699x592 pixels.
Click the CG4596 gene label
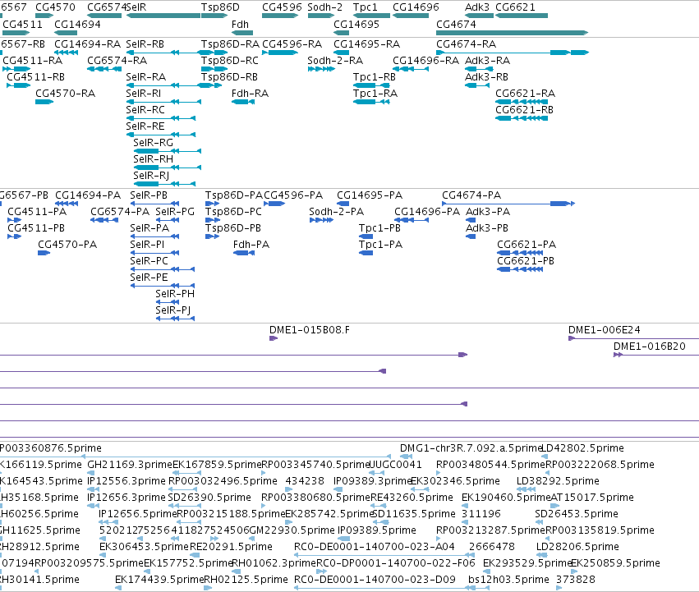click(x=282, y=7)
